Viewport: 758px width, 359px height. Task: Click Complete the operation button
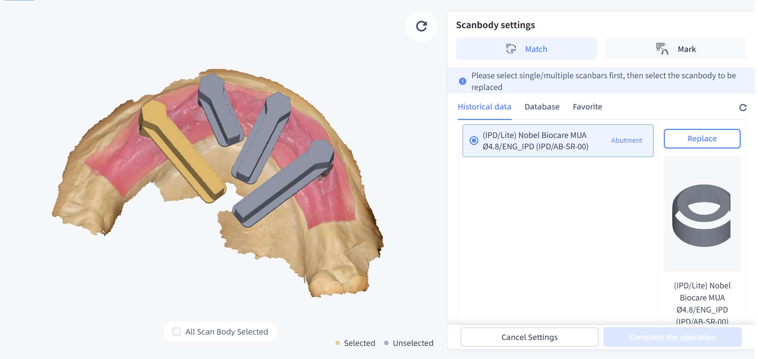point(672,337)
